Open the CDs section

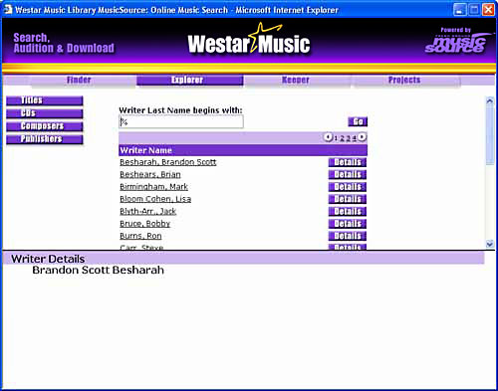click(45, 113)
